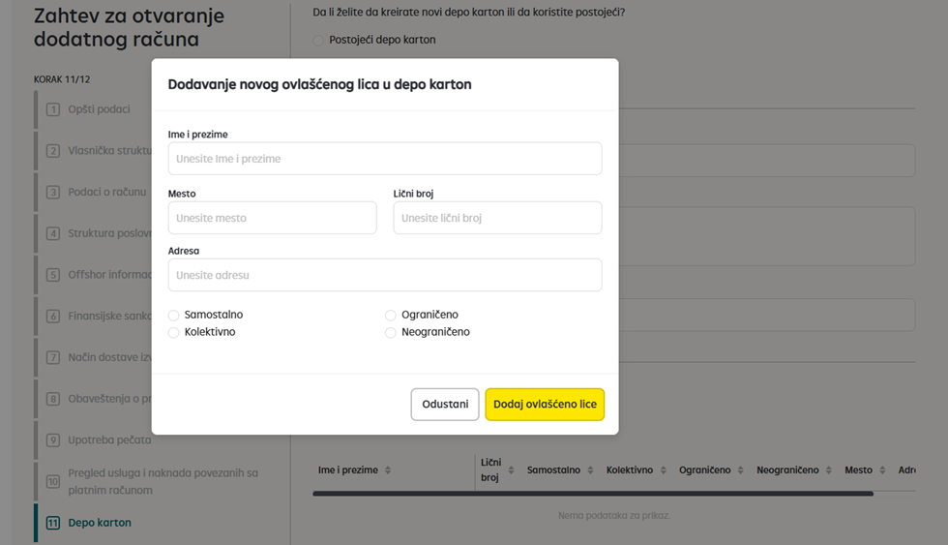The width and height of the screenshot is (948, 545).
Task: Select the Neograničeno radio button
Action: click(391, 332)
